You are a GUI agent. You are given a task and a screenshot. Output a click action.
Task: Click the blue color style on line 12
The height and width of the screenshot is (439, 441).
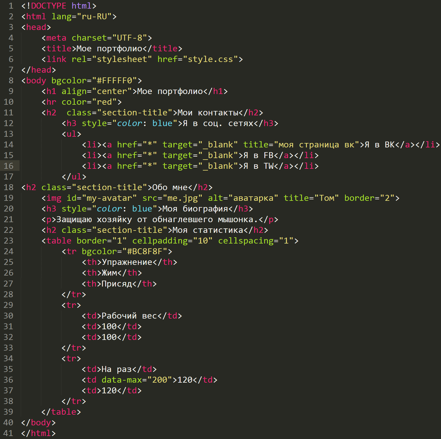145,123
